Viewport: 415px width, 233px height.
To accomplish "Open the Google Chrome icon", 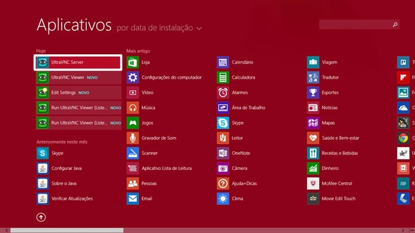I will pos(403,138).
